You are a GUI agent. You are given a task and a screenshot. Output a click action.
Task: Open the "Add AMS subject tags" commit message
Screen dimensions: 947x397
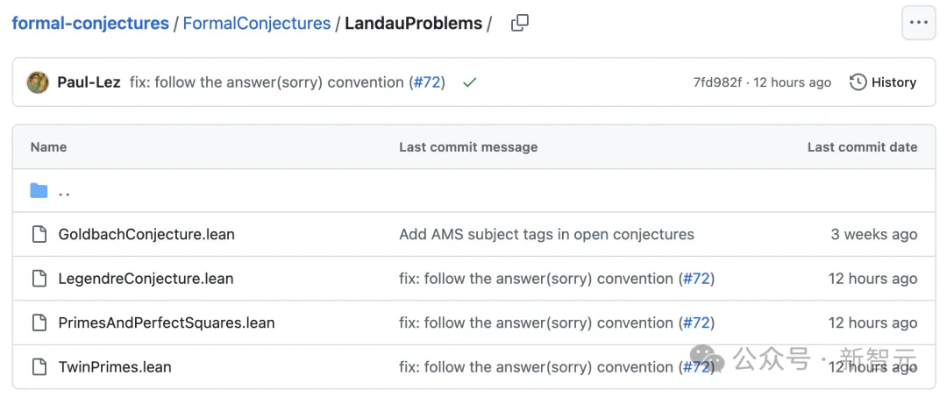coord(546,235)
